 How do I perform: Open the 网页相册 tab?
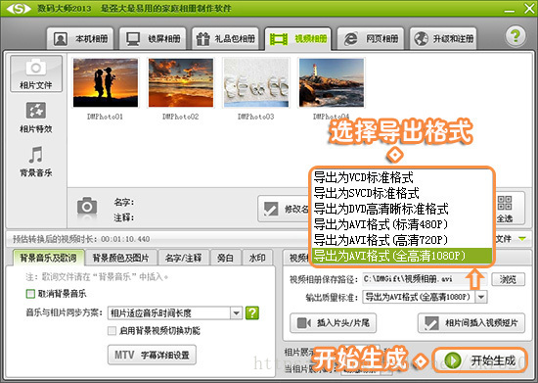click(371, 38)
